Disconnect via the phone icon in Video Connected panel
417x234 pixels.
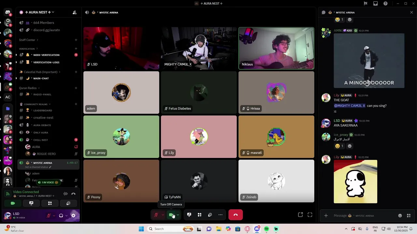pyautogui.click(x=73, y=194)
